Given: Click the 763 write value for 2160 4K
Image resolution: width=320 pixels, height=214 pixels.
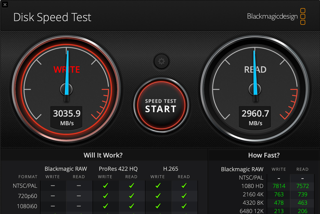Looking at the screenshot, I should click(279, 194).
